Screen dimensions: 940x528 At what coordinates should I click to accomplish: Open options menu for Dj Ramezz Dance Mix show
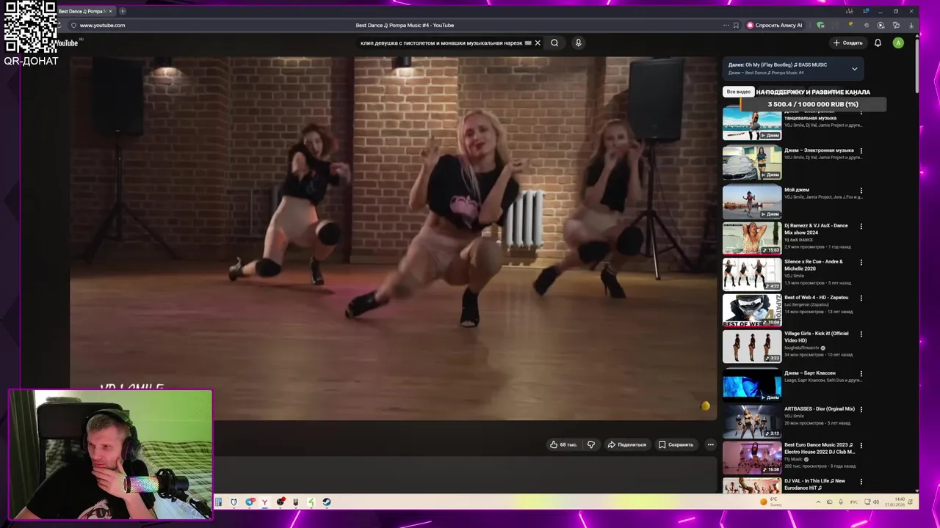[861, 227]
